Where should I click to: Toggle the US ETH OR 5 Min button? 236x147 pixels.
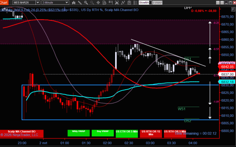coord(127,134)
